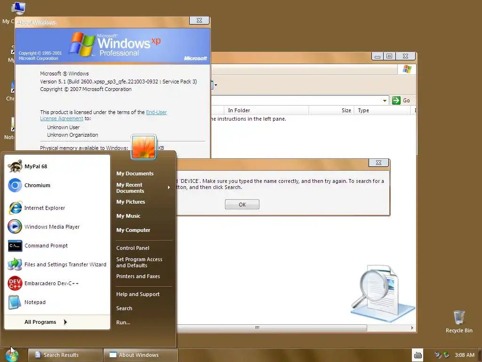This screenshot has height=362, width=482.
Task: Click the taskbar clock showing 3:08 AM
Action: point(464,355)
